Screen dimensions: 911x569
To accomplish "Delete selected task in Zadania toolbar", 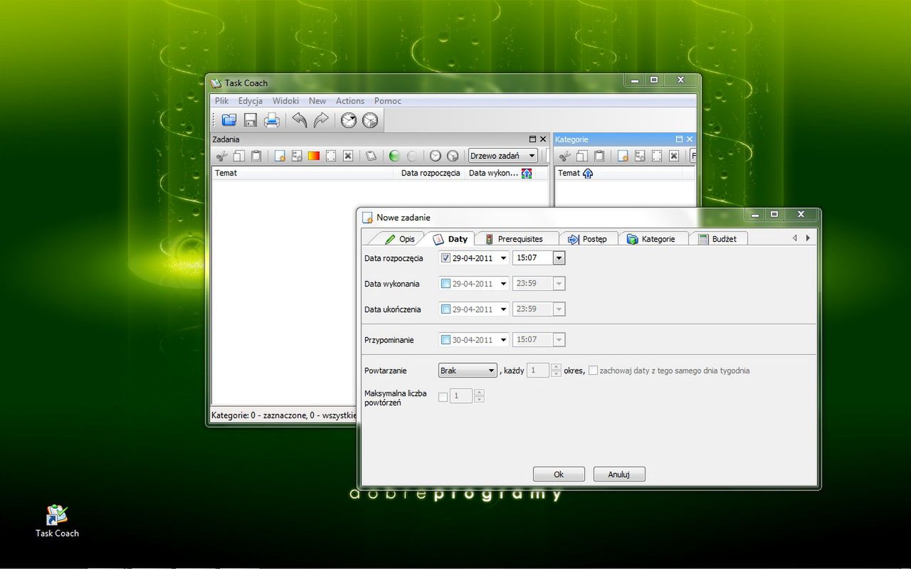I will (348, 156).
